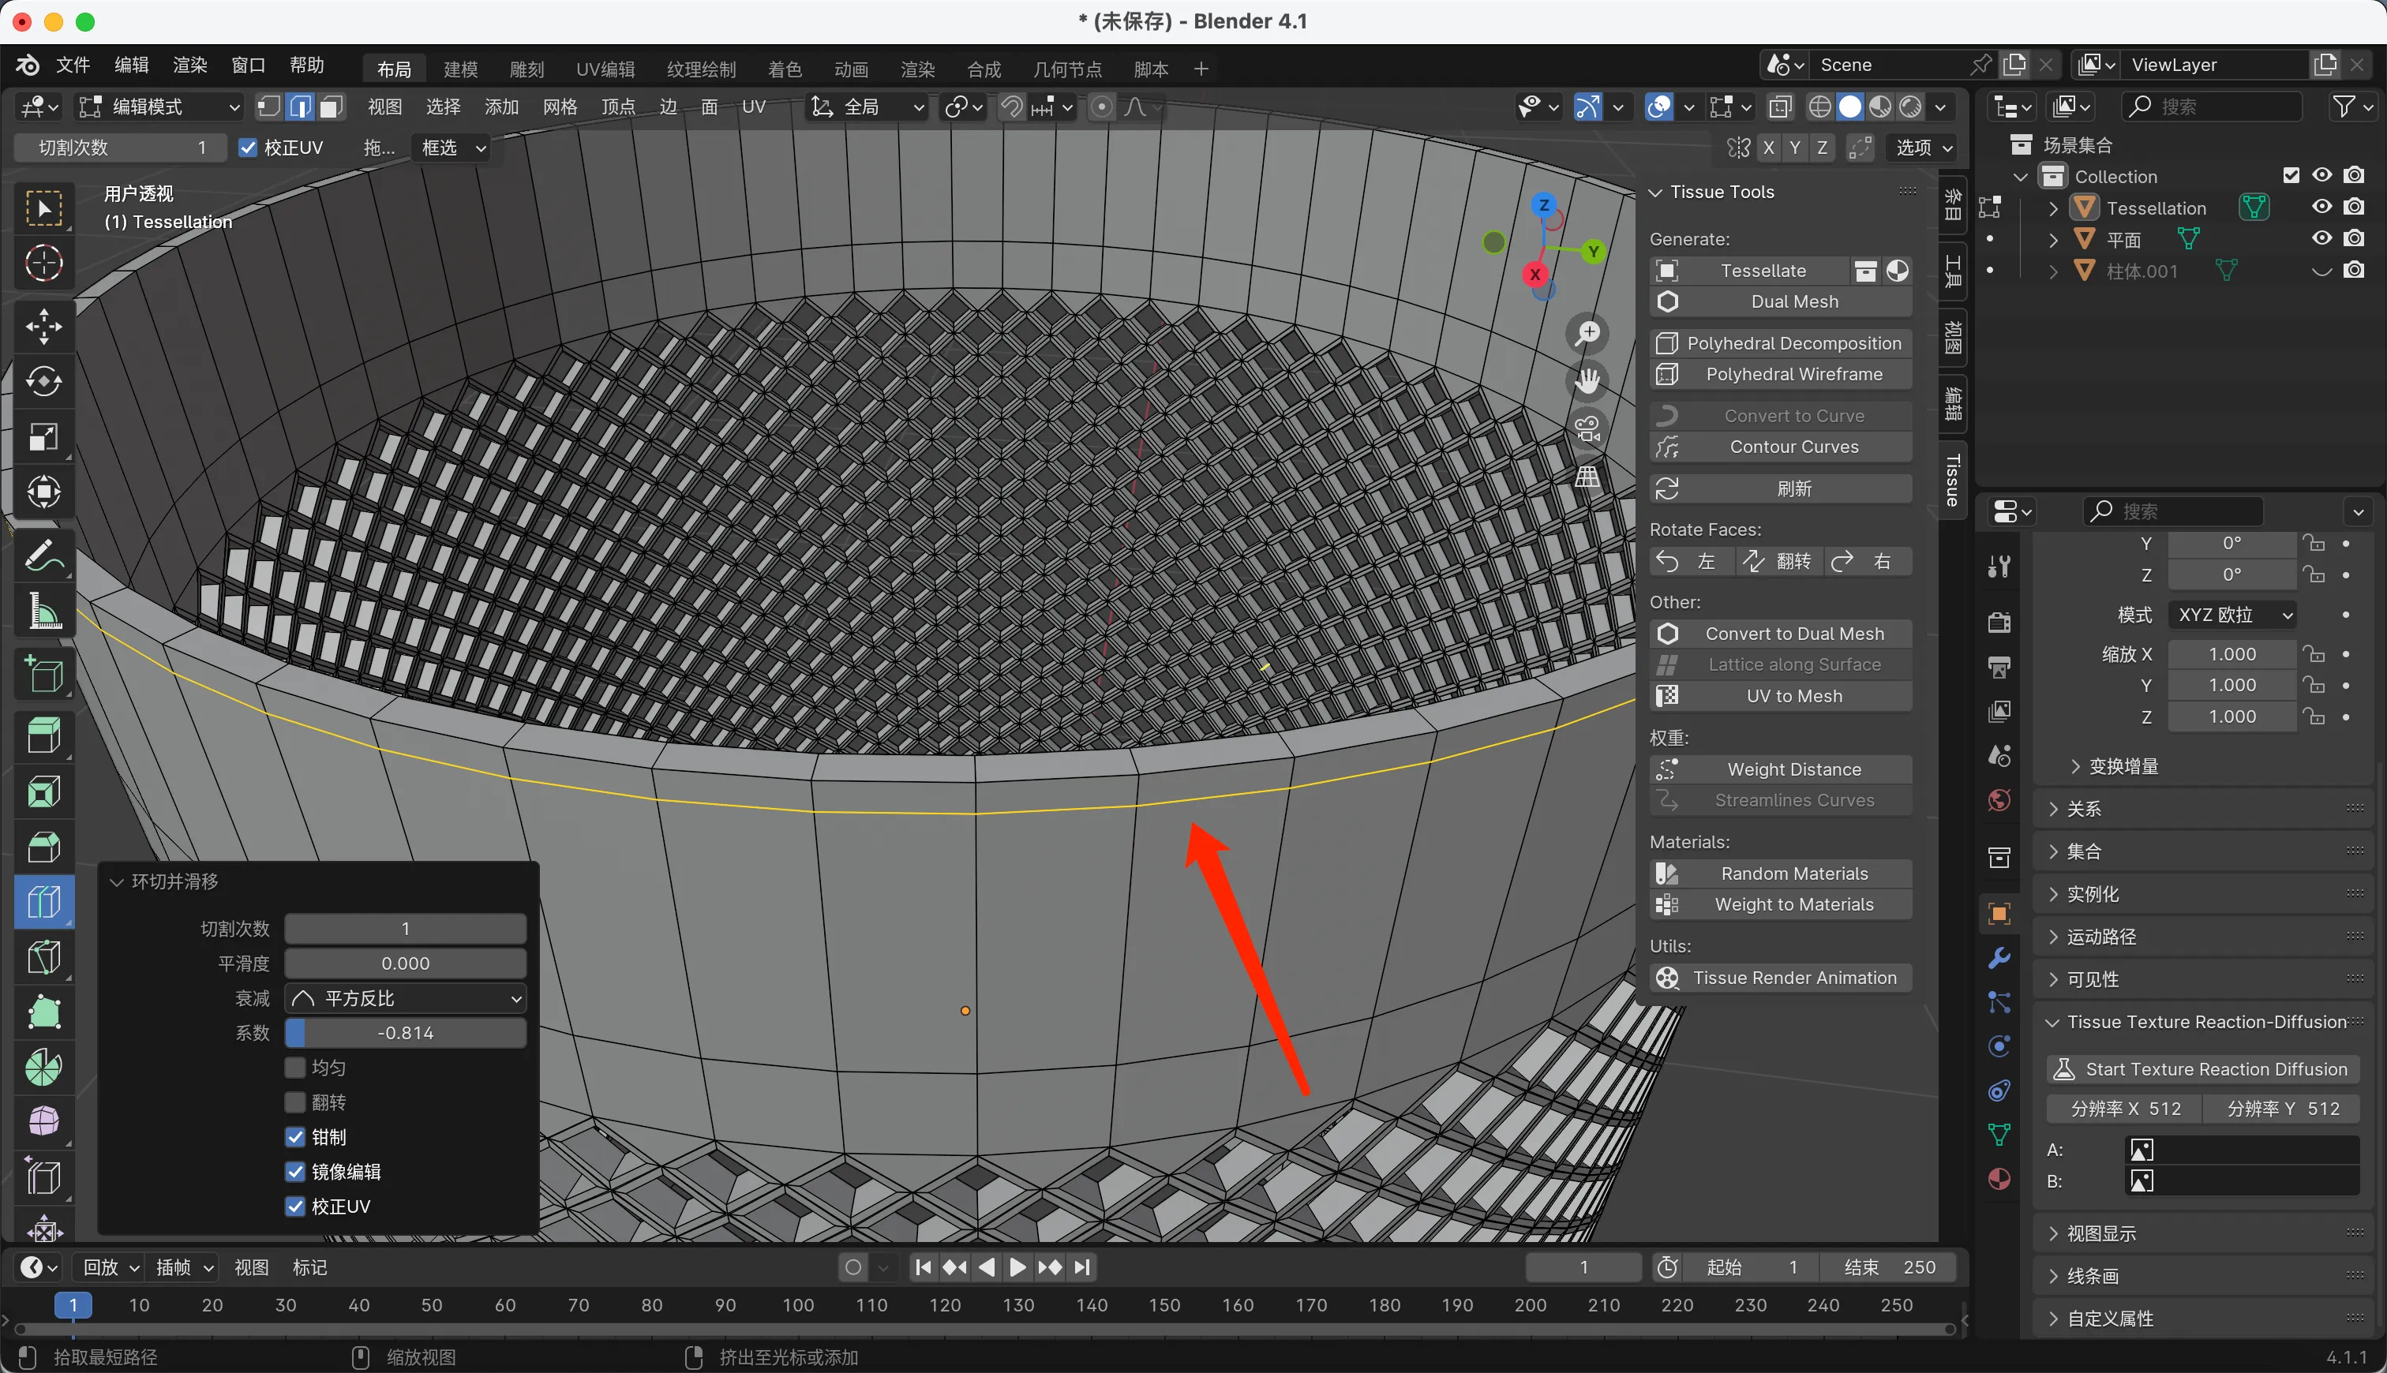Open the Modifiers wrench properties tab
Viewport: 2387px width, 1373px height.
(x=1999, y=958)
